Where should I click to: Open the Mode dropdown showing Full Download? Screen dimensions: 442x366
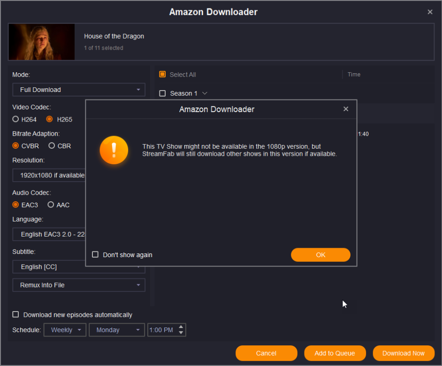pos(78,90)
